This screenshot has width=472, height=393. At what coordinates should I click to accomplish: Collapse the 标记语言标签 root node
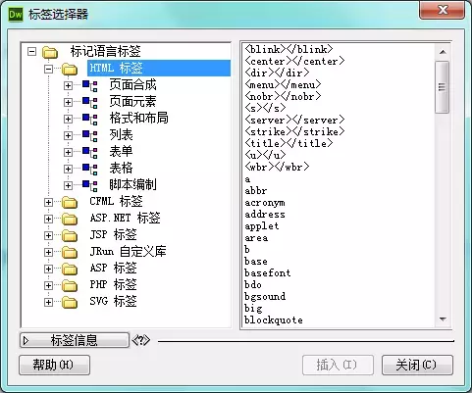pos(31,51)
